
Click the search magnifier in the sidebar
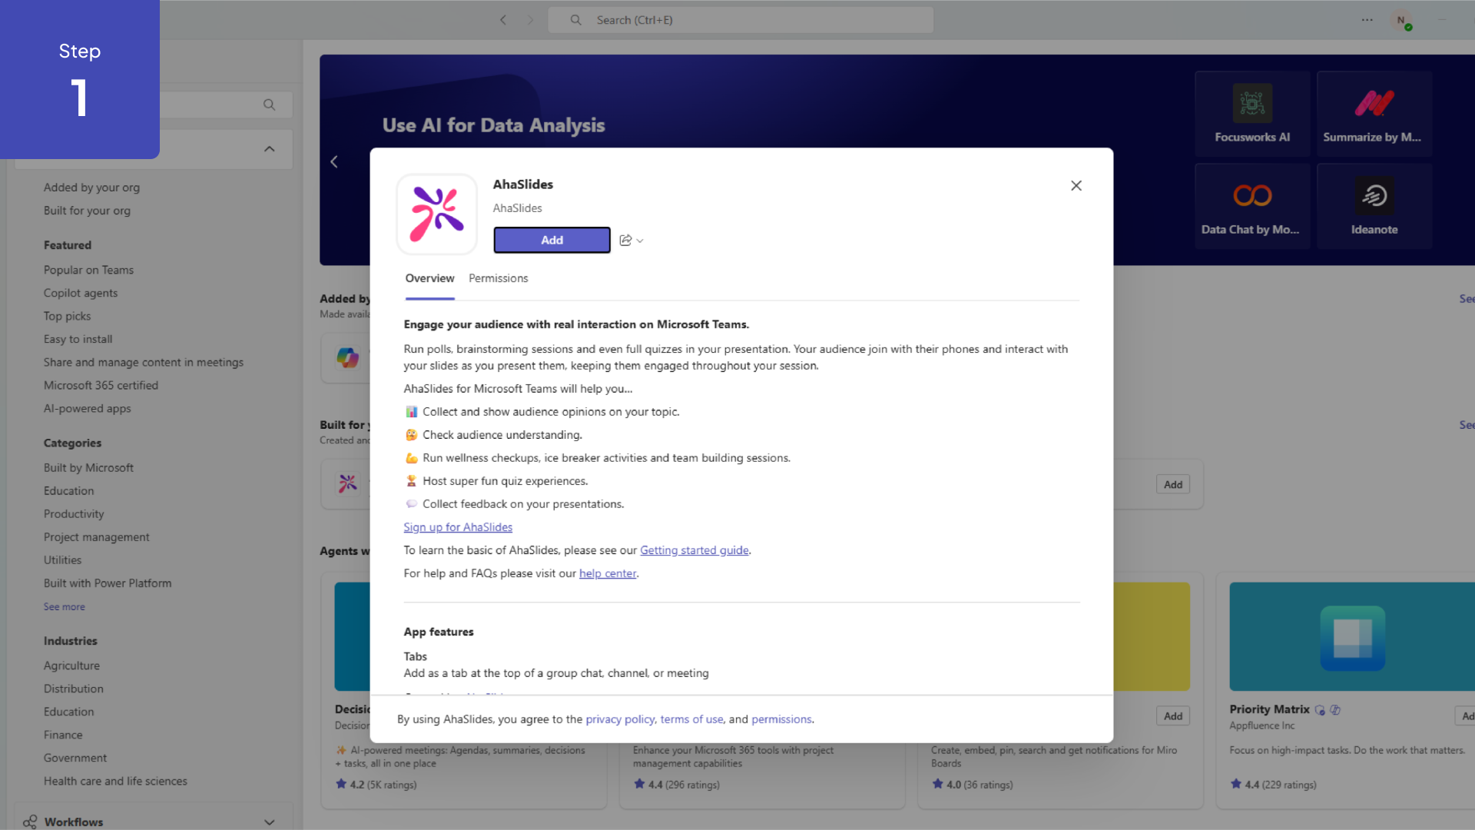pyautogui.click(x=269, y=105)
